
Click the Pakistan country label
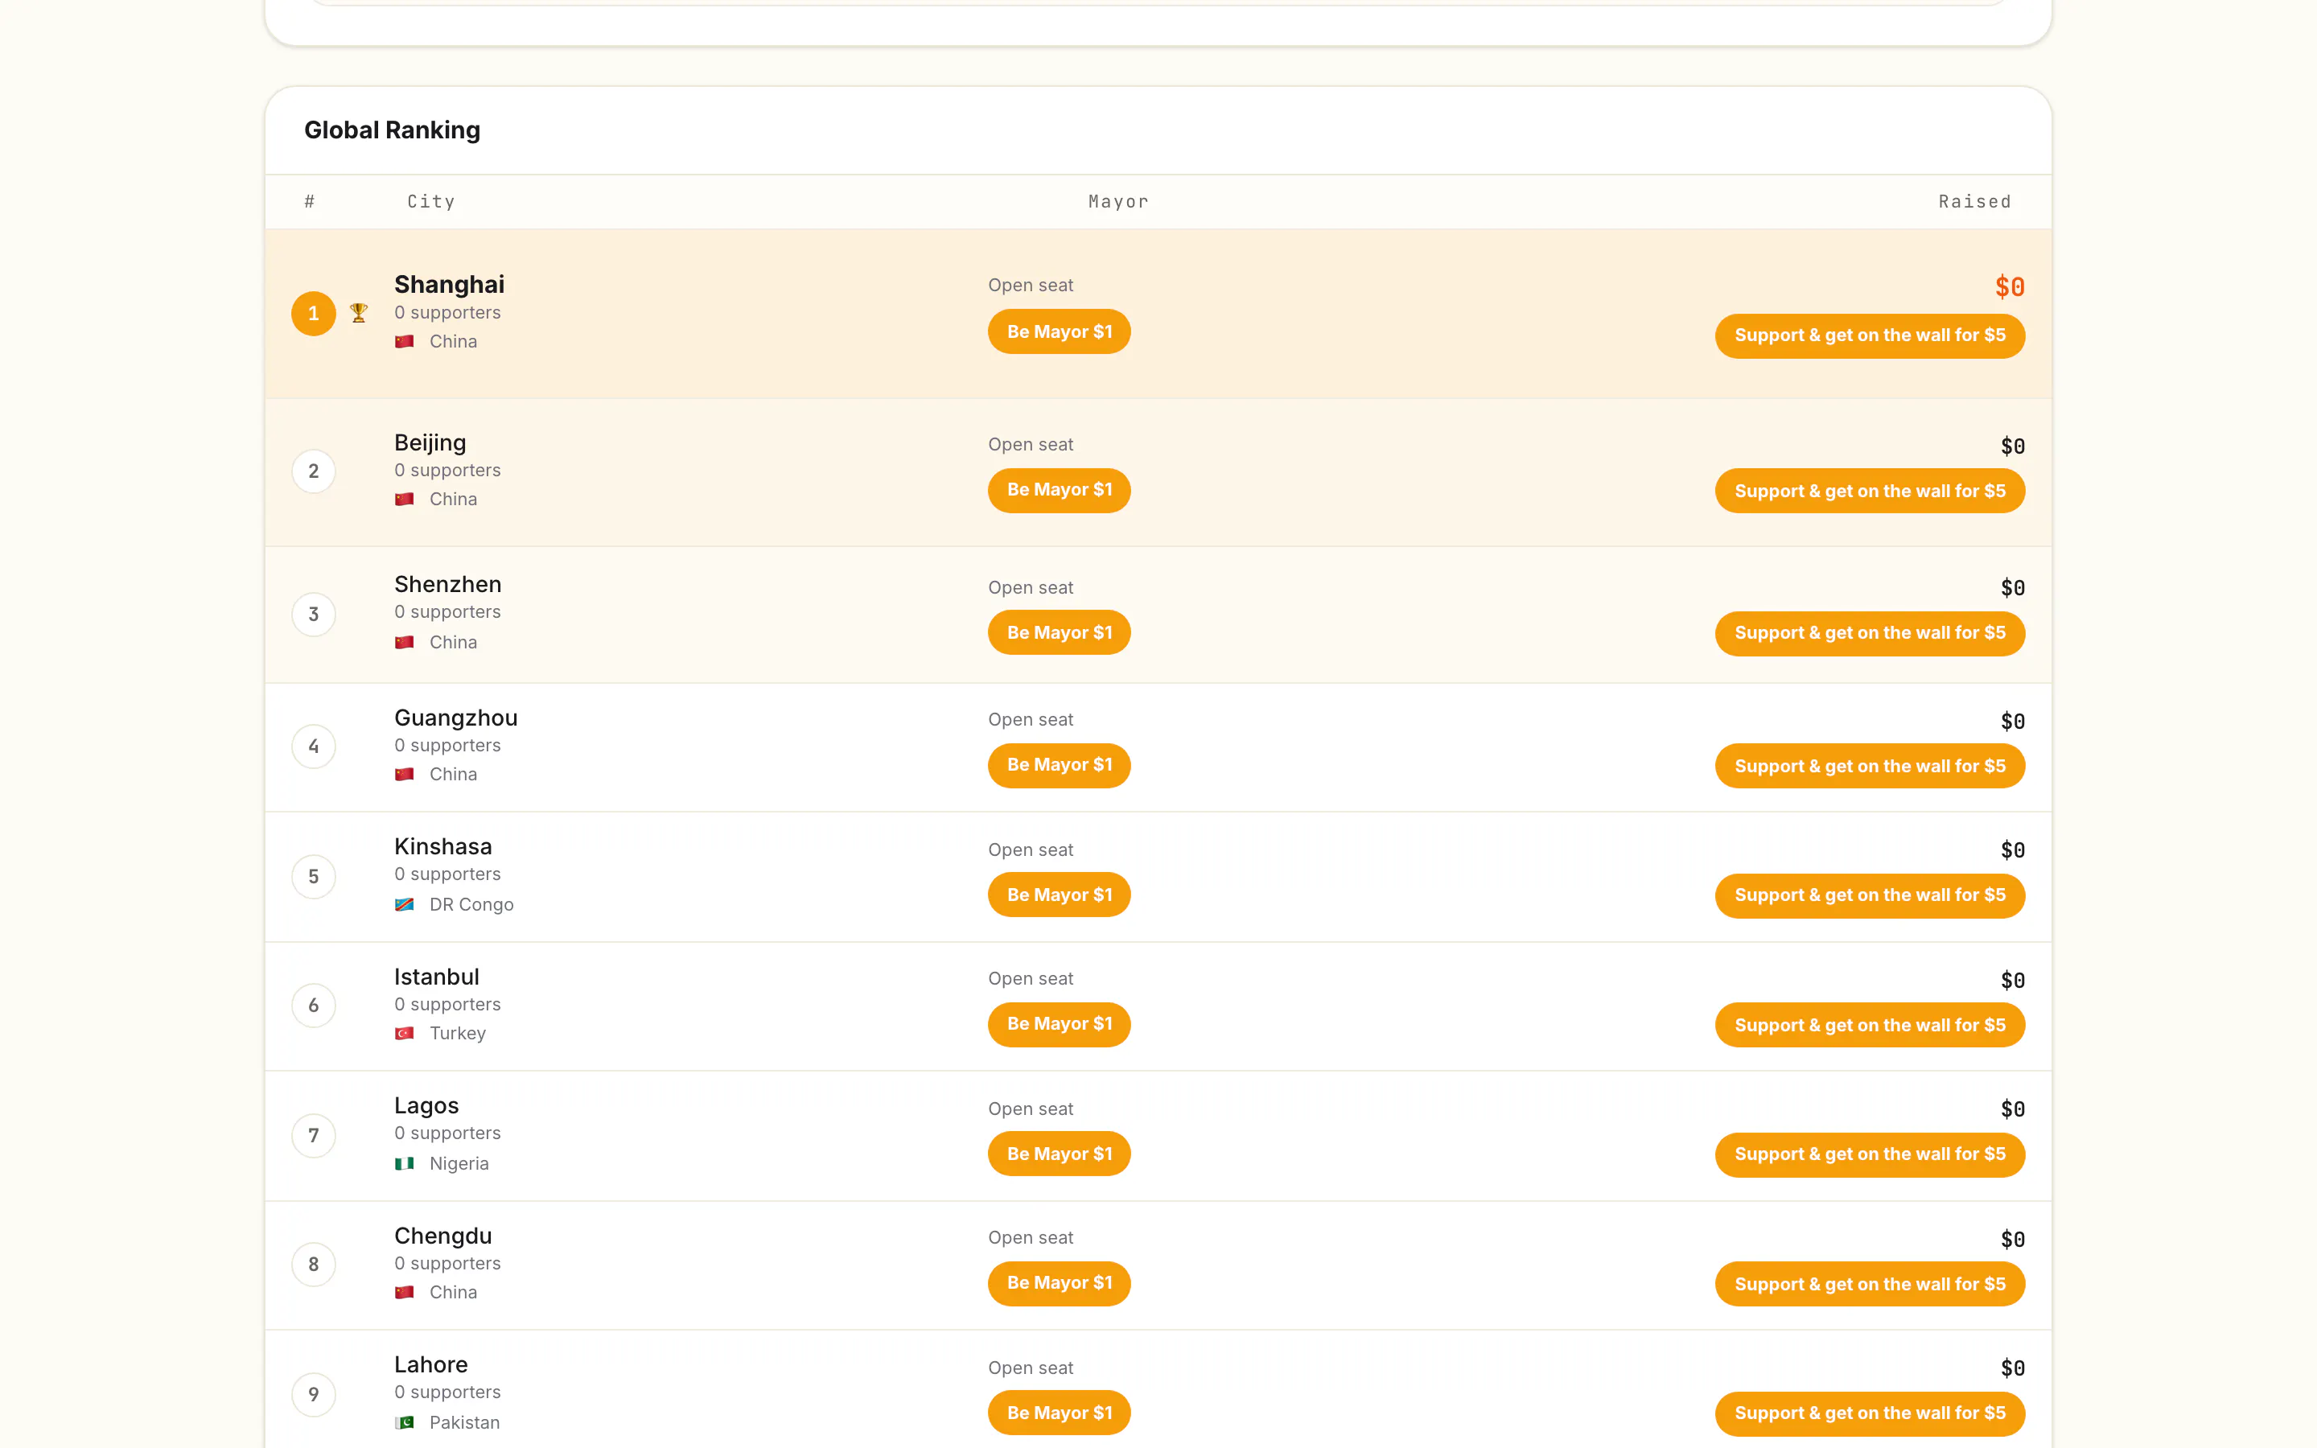pyautogui.click(x=464, y=1422)
